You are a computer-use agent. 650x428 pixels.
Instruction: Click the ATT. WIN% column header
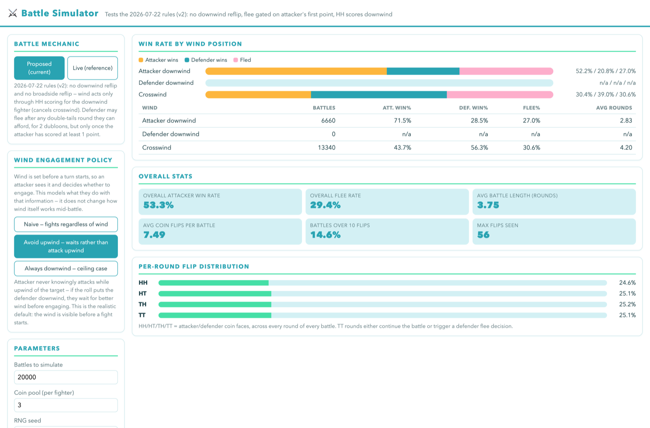pyautogui.click(x=397, y=108)
